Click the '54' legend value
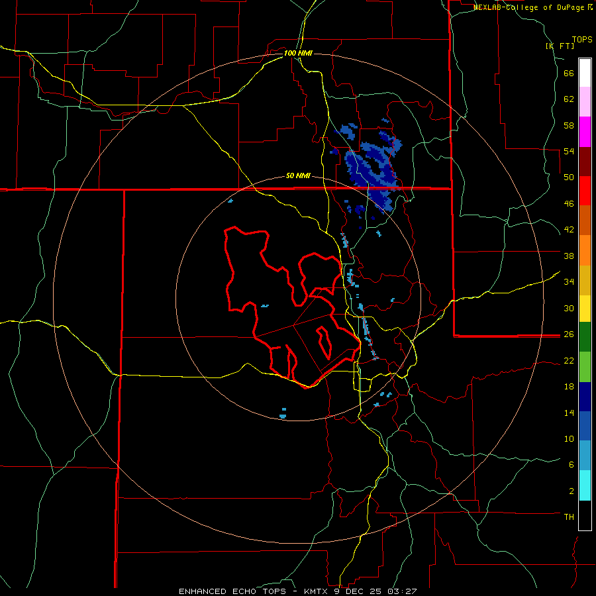The width and height of the screenshot is (596, 596). [569, 151]
